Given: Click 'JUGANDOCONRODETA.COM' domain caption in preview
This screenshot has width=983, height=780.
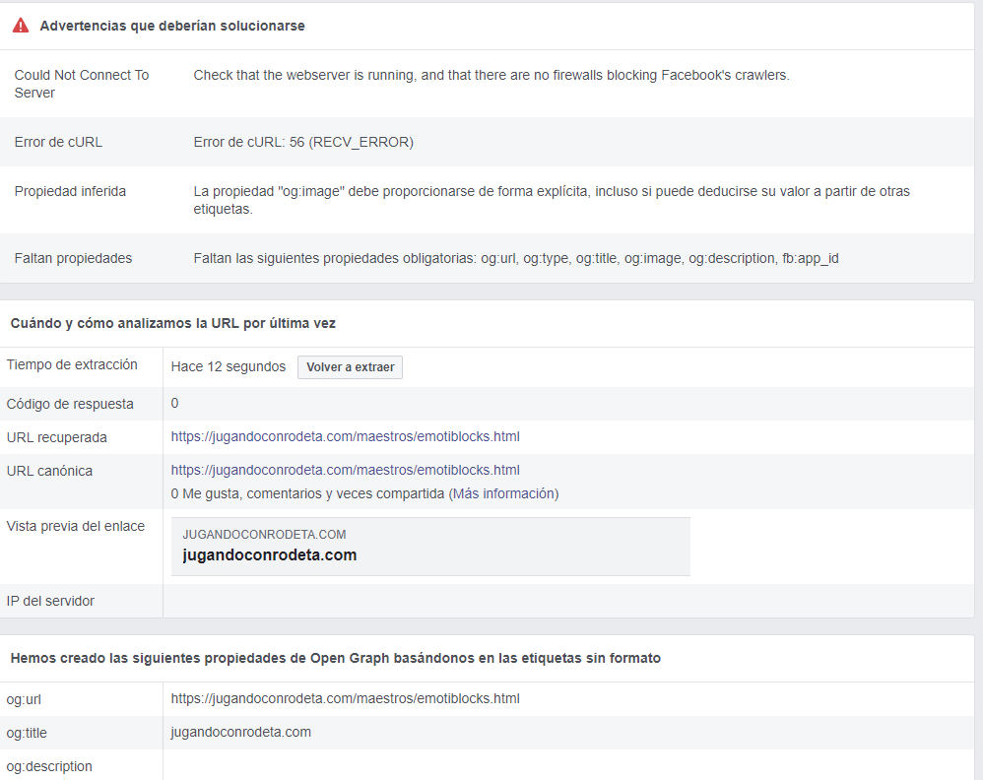Looking at the screenshot, I should coord(264,534).
